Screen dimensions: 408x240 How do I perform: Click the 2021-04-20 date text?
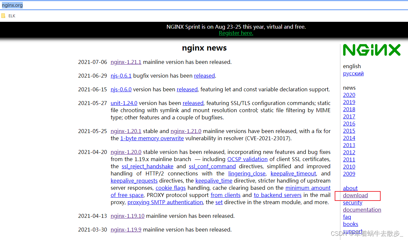pos(93,152)
